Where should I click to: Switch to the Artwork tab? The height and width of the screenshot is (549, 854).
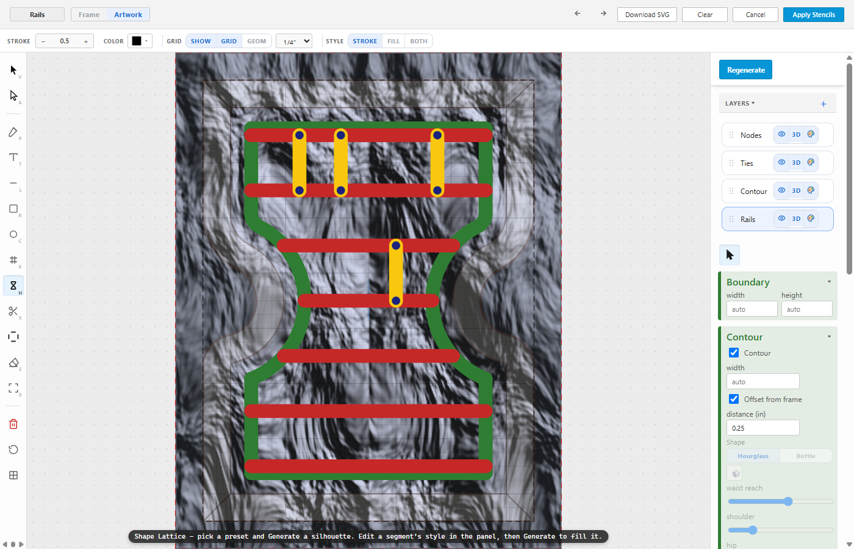[128, 15]
